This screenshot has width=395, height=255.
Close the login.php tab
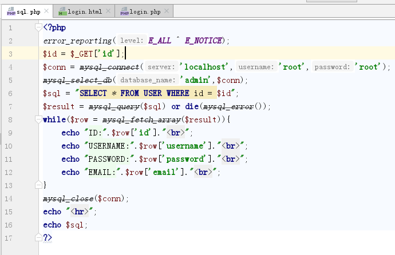pyautogui.click(x=167, y=11)
